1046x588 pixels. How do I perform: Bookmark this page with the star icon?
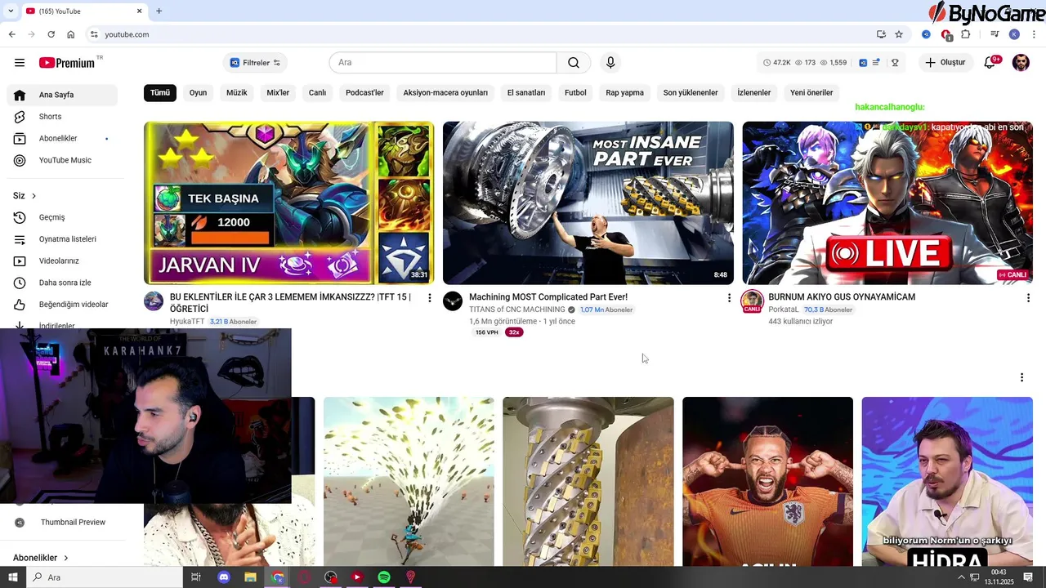pos(899,34)
